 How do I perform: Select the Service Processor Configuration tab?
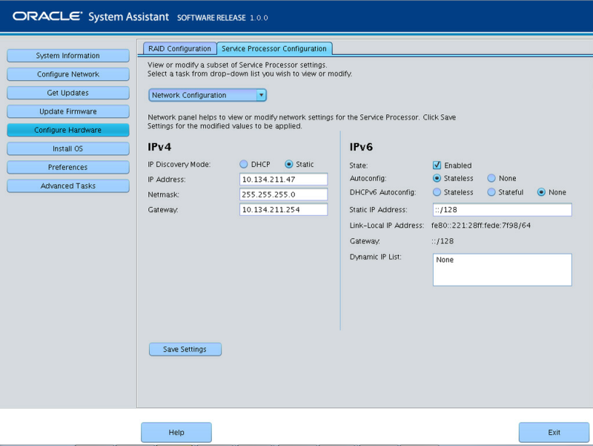[274, 48]
